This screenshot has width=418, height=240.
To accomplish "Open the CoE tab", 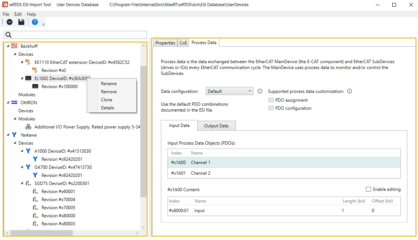I will coord(183,43).
